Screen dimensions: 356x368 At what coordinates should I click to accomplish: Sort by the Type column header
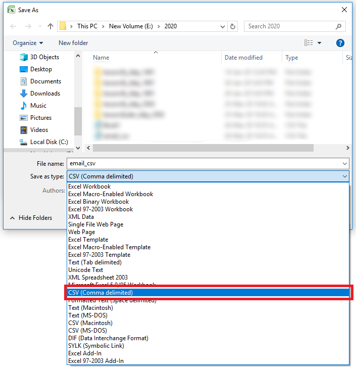click(x=291, y=58)
